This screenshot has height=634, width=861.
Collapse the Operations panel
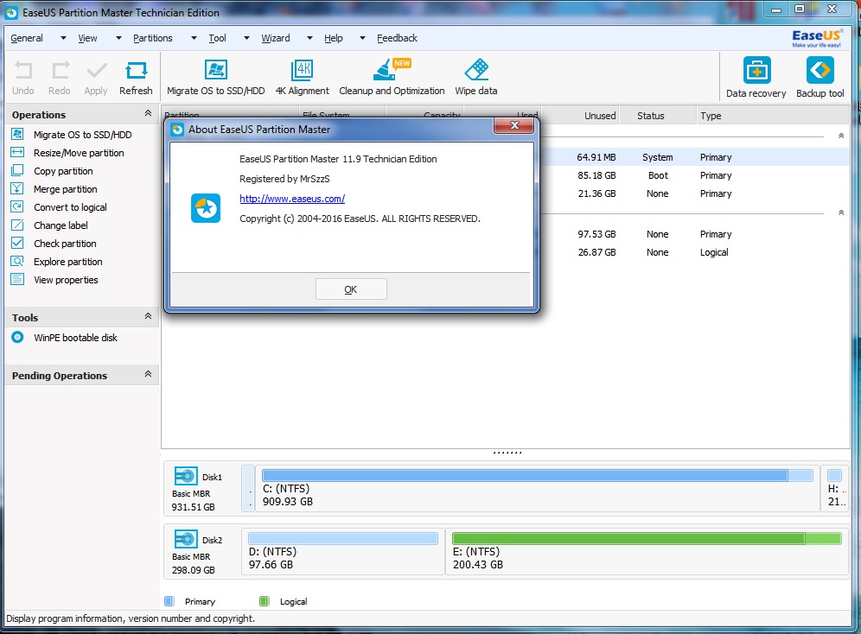point(148,113)
